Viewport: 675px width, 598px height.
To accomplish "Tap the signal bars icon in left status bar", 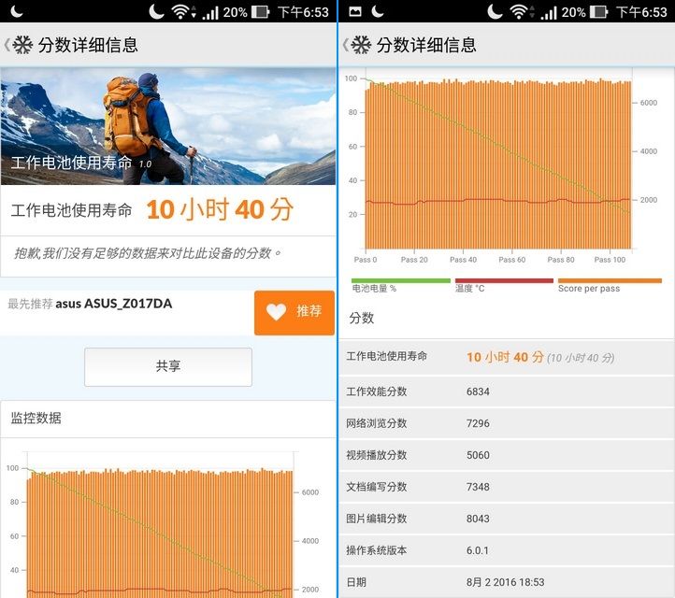I will pos(210,13).
